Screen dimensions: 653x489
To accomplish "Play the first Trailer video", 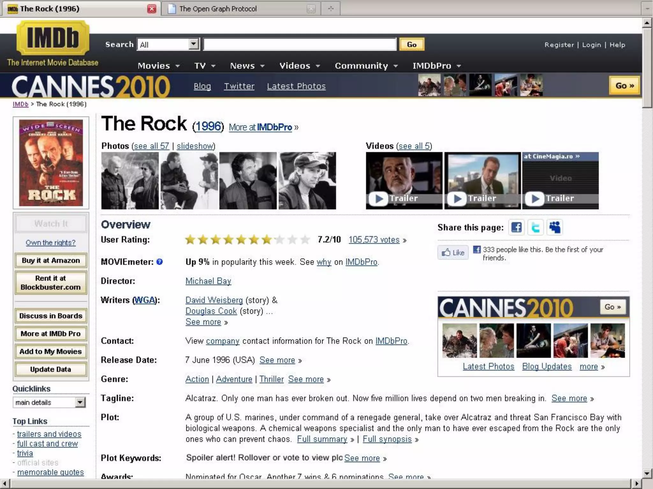I will [404, 181].
